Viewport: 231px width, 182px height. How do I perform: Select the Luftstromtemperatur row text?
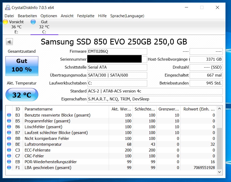43,144
